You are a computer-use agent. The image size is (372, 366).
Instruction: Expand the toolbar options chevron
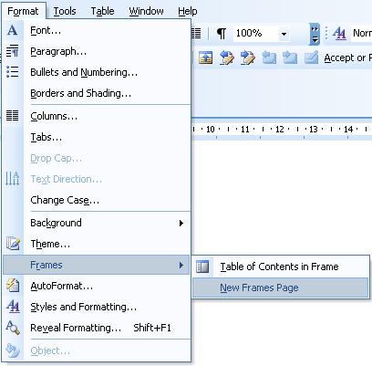[x=315, y=34]
